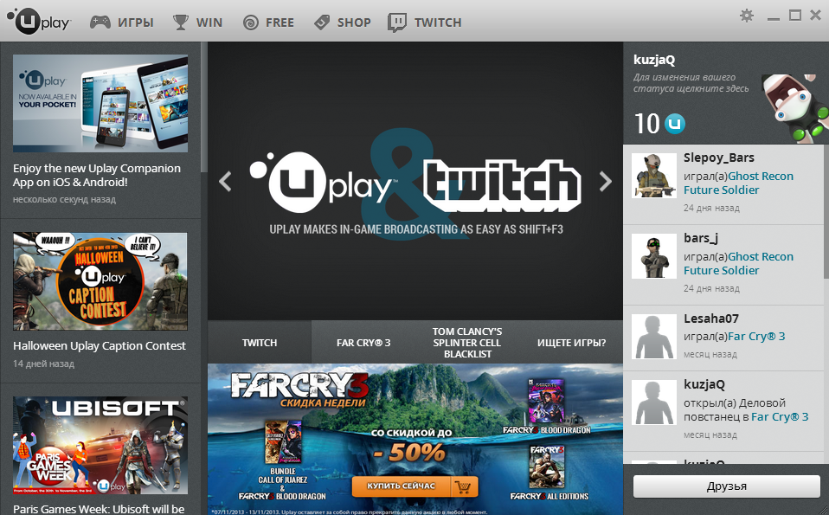Click the Far Cry 3 All Editions box art

pyautogui.click(x=547, y=467)
